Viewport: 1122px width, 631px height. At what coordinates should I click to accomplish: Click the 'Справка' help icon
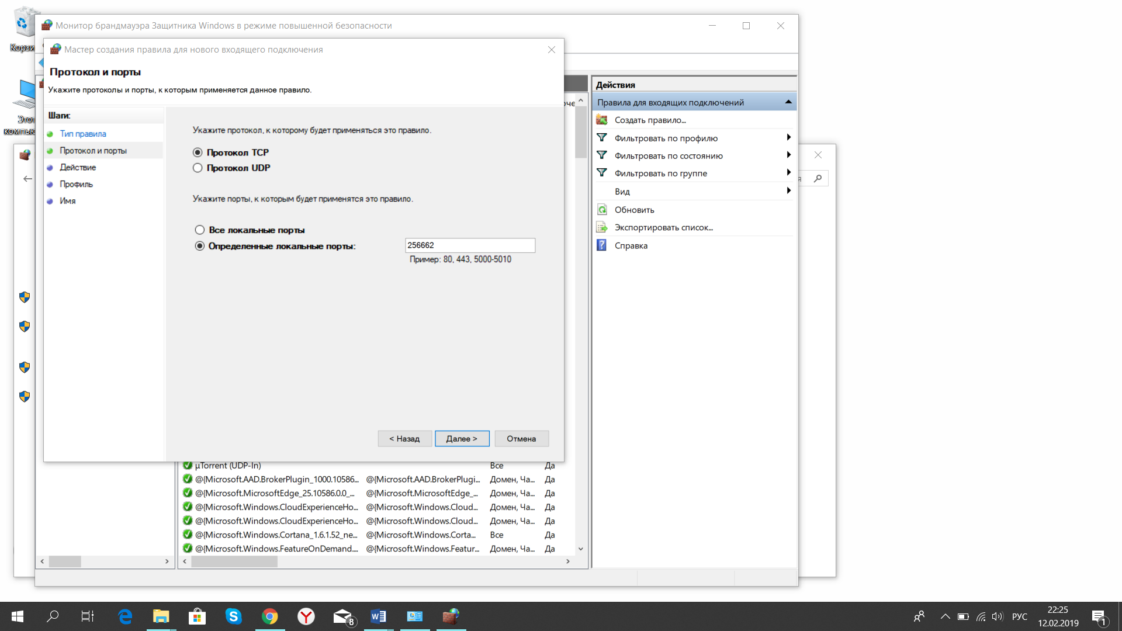pos(601,245)
